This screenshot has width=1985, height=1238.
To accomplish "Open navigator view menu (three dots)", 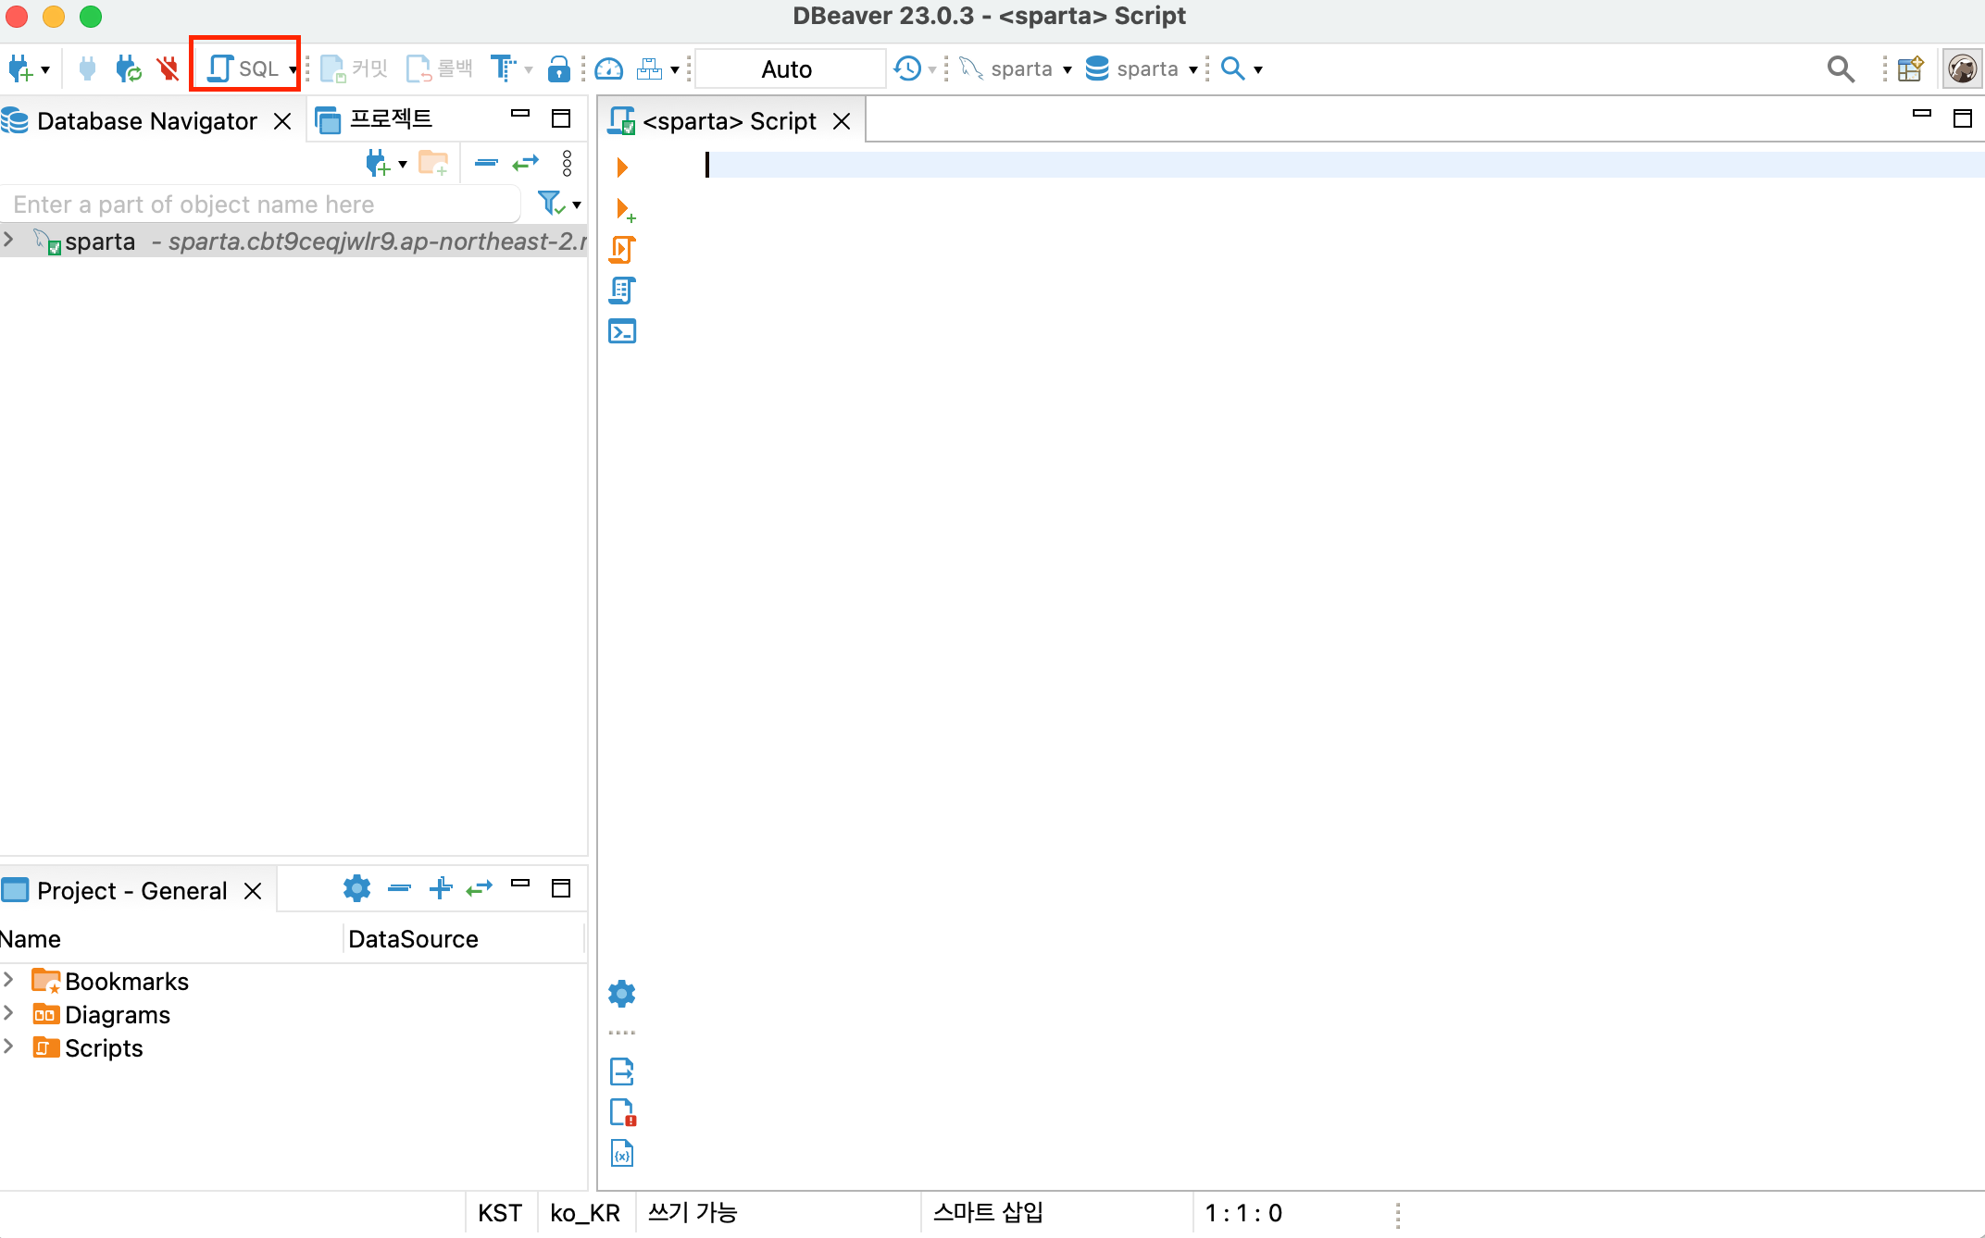I will 568,164.
